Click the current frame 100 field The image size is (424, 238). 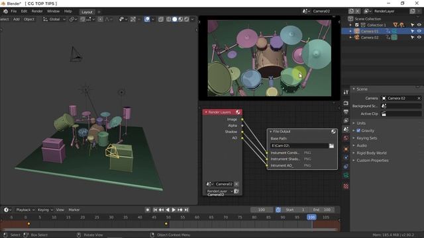tap(262, 210)
